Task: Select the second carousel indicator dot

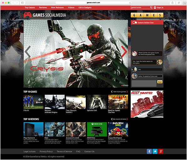Action: [123, 85]
